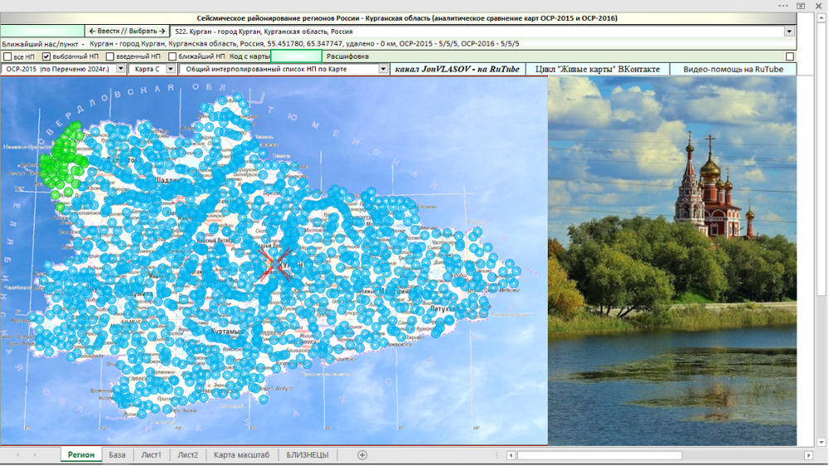Click the horizontal scrollbar thumb
The width and height of the screenshot is (829, 466).
599,455
